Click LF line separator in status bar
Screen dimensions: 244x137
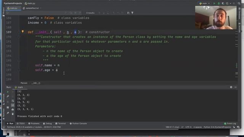(182, 127)
